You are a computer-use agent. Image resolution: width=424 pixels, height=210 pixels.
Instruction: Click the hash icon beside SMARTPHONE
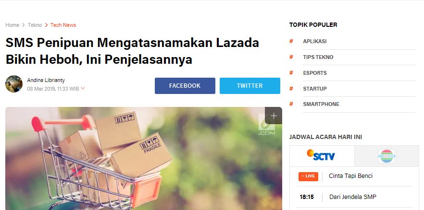pyautogui.click(x=291, y=104)
